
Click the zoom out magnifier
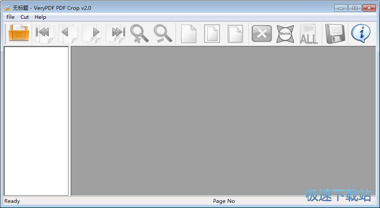163,34
